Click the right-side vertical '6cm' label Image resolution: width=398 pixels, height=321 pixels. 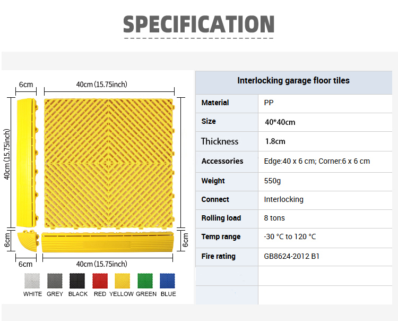coord(186,240)
